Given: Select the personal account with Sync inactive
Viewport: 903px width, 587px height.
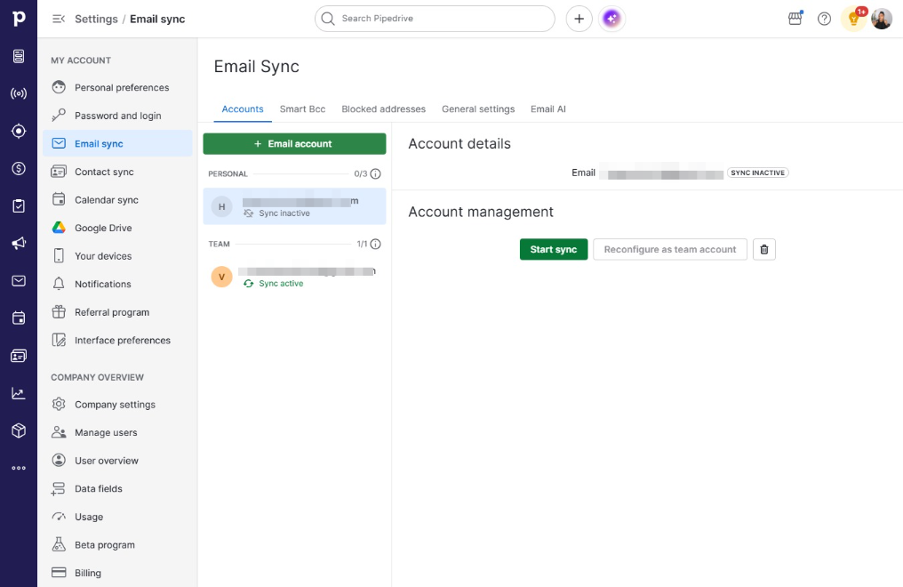Looking at the screenshot, I should 294,206.
